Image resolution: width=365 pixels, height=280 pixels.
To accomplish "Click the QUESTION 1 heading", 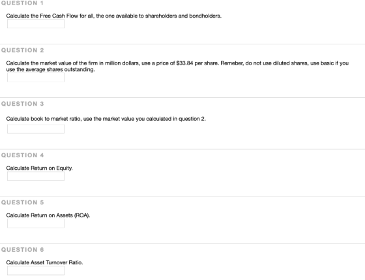I will pos(22,3).
